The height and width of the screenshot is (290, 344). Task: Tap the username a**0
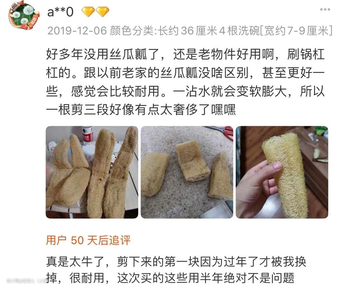(60, 12)
